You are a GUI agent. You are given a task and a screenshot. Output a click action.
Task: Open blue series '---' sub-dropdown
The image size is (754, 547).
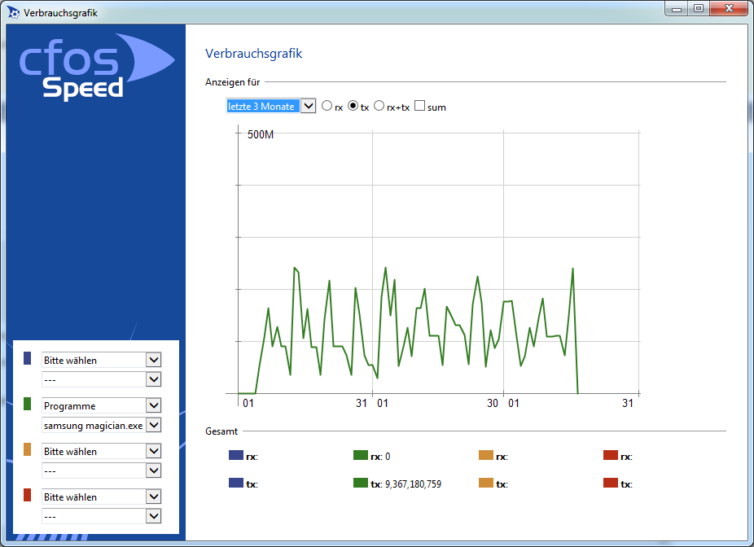[x=102, y=380]
